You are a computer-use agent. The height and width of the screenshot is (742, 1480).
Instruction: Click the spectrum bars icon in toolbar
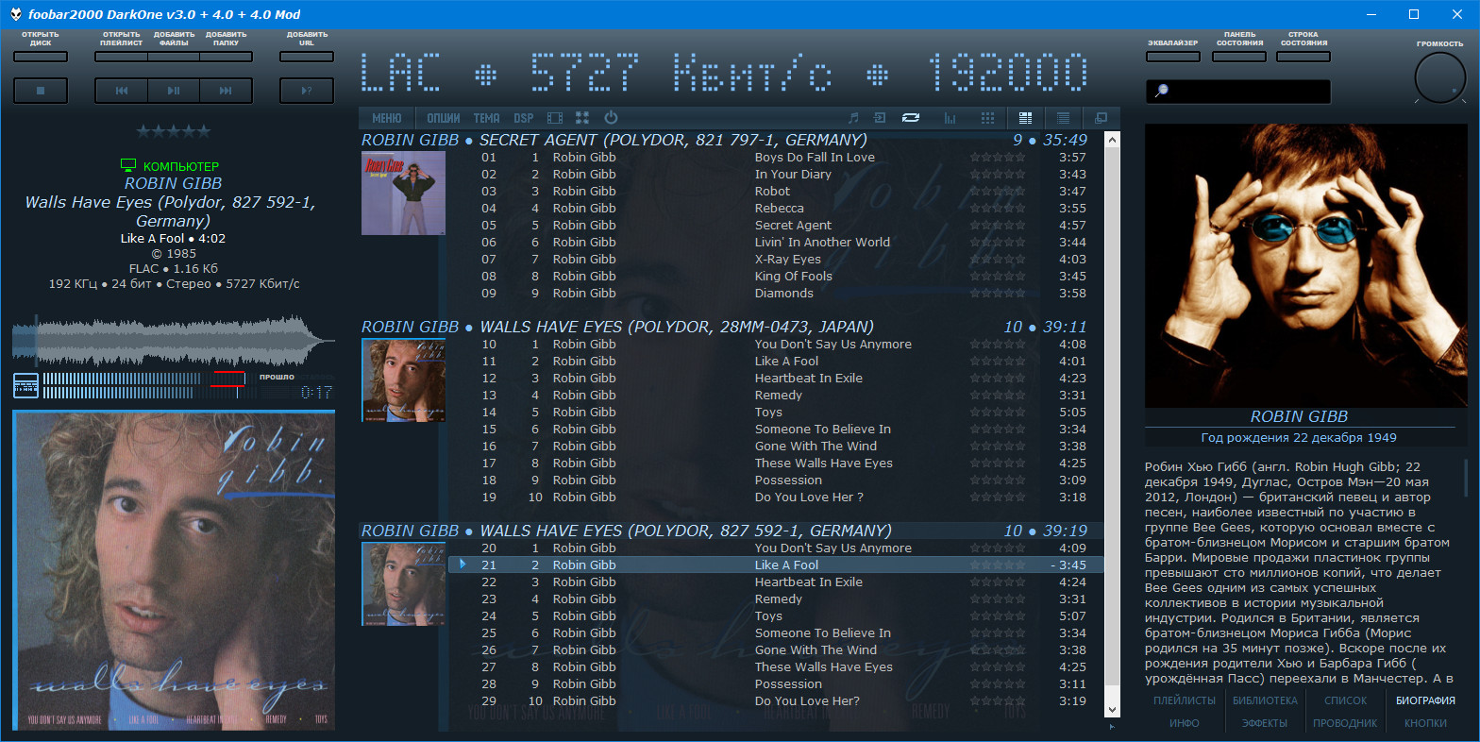pyautogui.click(x=950, y=118)
